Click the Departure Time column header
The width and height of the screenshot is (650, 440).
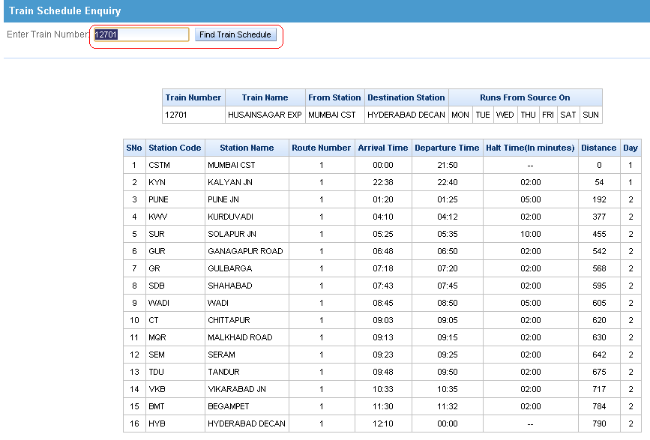pyautogui.click(x=447, y=148)
